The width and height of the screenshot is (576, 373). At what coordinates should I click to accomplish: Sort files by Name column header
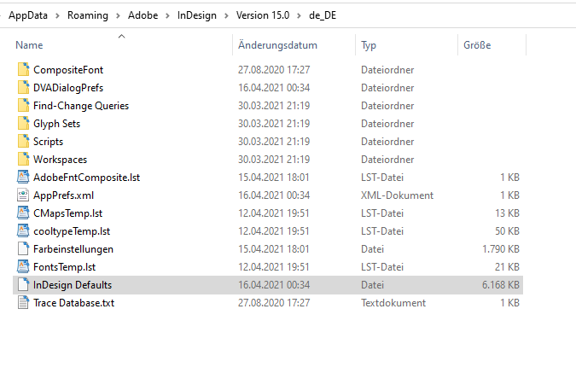pyautogui.click(x=29, y=45)
